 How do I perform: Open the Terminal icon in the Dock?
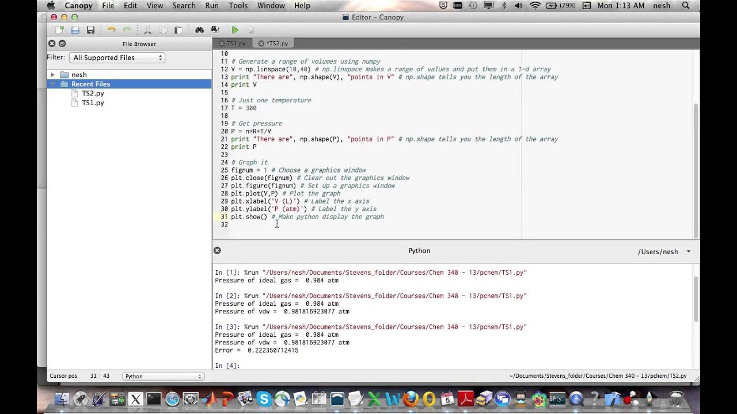coord(154,398)
